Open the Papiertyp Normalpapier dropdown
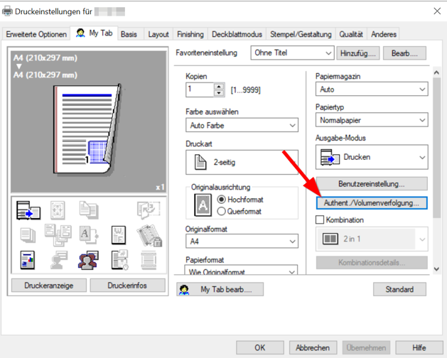This screenshot has height=358, width=447. tap(371, 121)
